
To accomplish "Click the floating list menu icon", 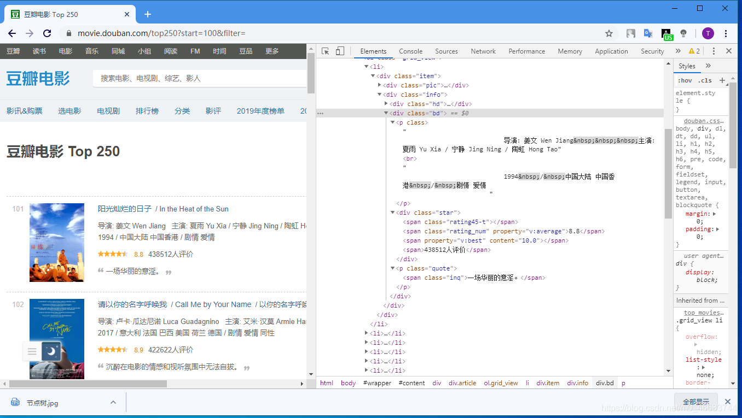I will click(x=32, y=351).
